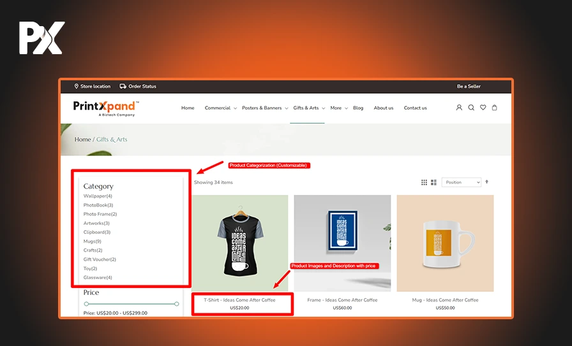Click the PrintXpand logo
The image size is (572, 346).
coord(106,108)
